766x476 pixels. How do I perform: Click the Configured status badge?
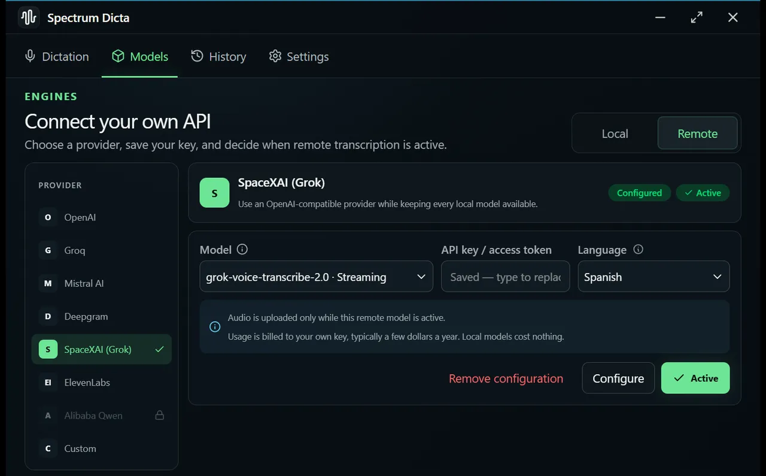(639, 193)
